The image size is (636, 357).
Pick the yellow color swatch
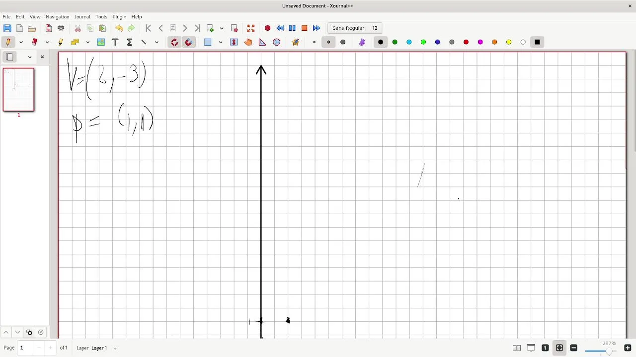pyautogui.click(x=509, y=42)
